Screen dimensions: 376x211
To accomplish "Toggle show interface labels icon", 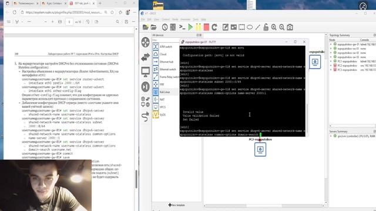I will [x=173, y=28].
